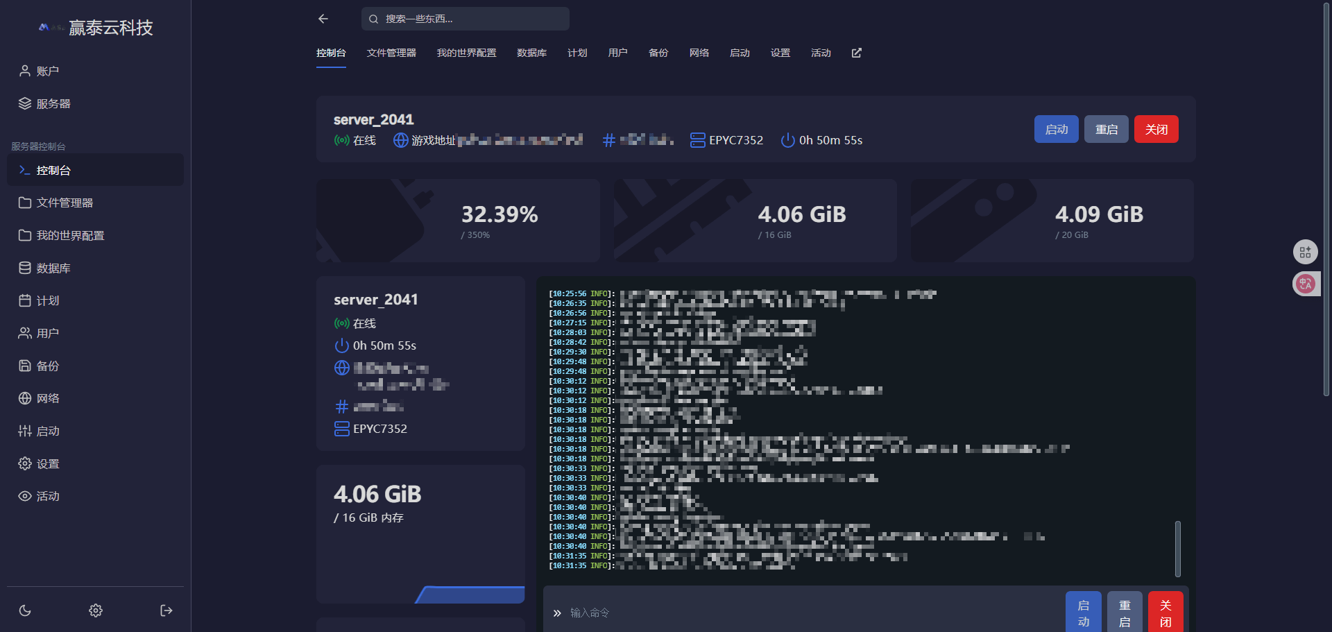Click the back arrow icon
1332x632 pixels.
point(323,19)
